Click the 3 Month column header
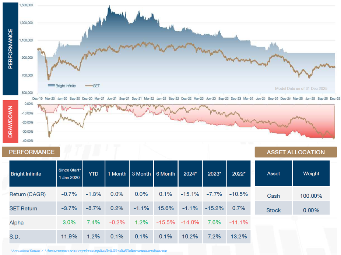Image resolution: width=341 pixels, height=255 pixels. pyautogui.click(x=141, y=174)
